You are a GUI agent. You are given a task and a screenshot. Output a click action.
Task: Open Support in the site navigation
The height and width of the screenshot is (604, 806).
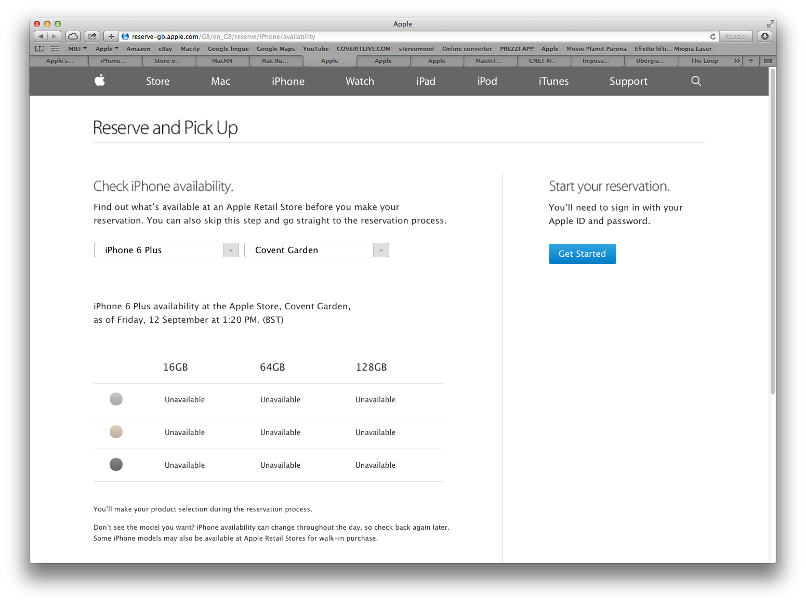click(x=629, y=81)
